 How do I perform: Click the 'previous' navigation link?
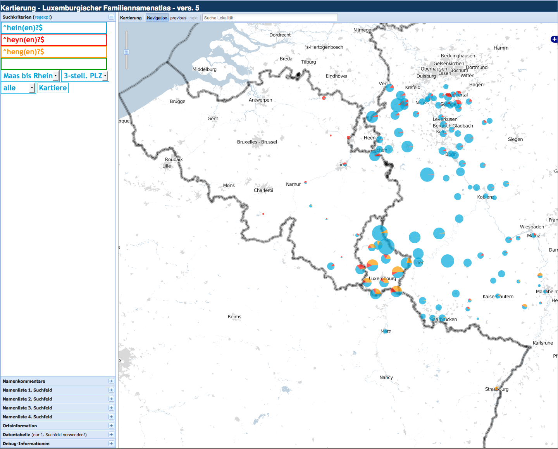178,18
